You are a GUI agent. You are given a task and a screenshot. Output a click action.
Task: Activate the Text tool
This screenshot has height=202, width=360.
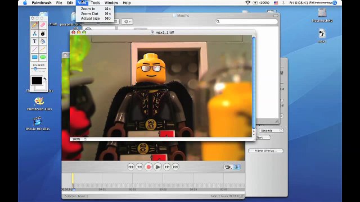click(x=35, y=41)
